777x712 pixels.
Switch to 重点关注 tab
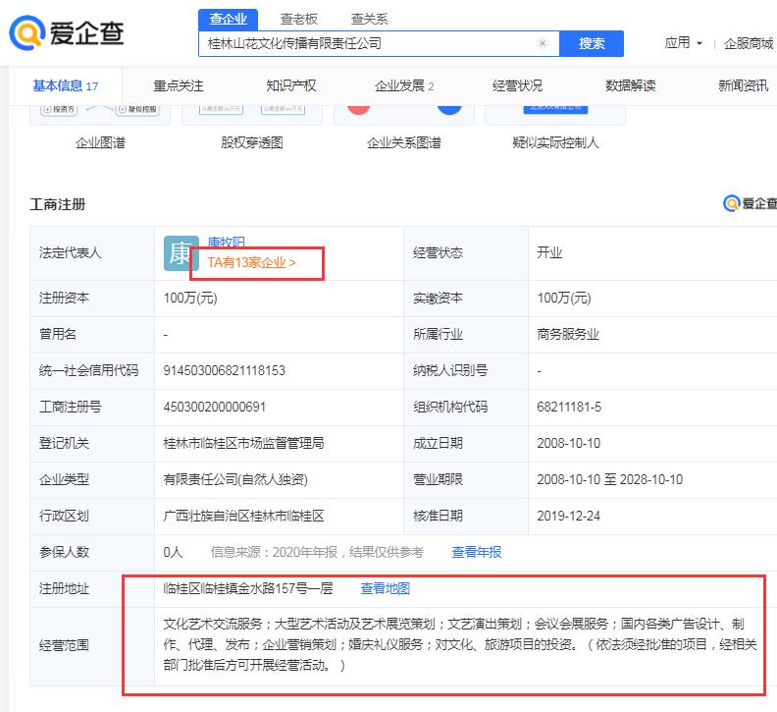point(179,85)
